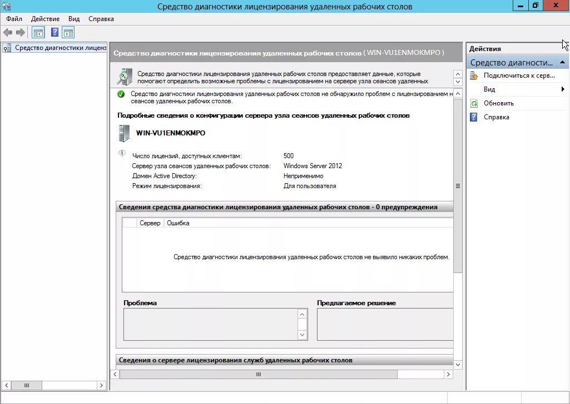Click Домен Active Directory label
570x404 pixels.
point(164,176)
